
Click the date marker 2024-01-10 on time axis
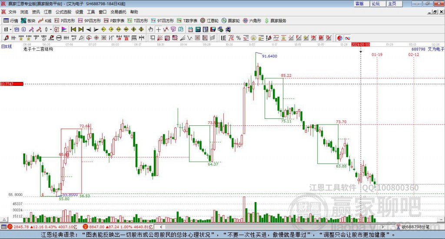(x=360, y=44)
